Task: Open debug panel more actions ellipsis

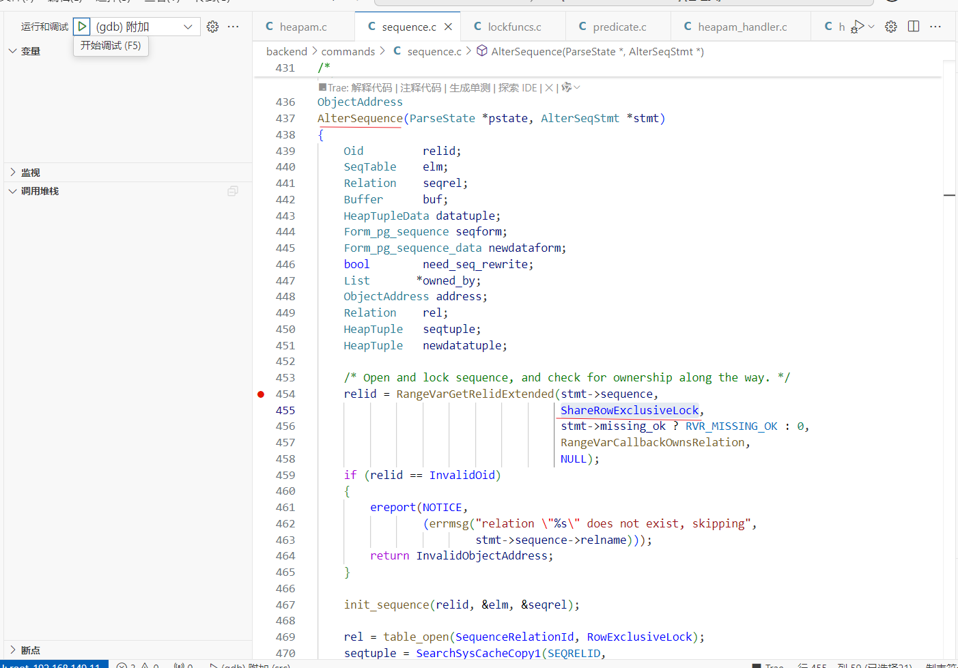Action: (x=234, y=27)
